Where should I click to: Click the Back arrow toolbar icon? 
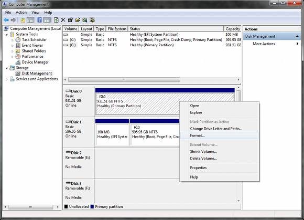tap(6, 20)
